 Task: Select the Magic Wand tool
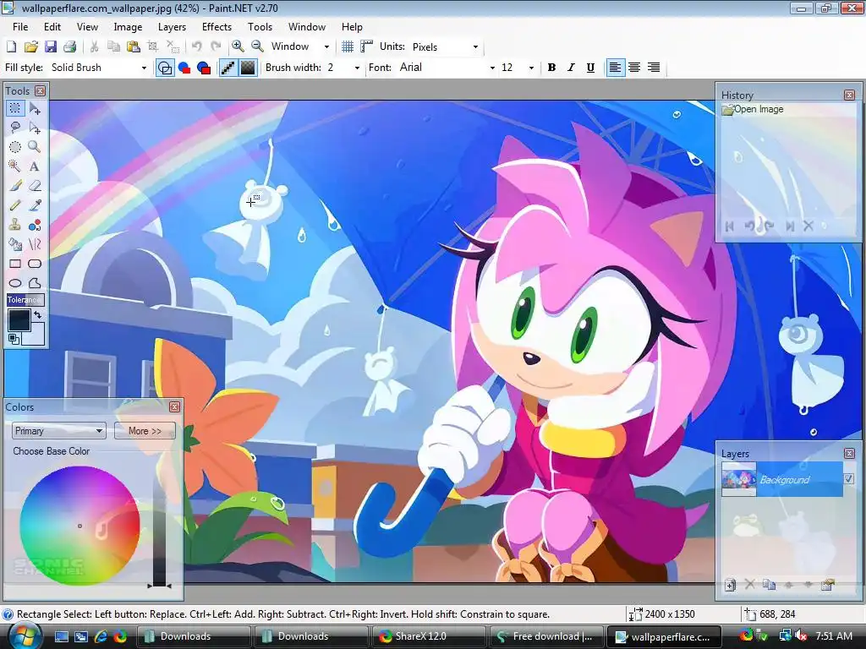[15, 166]
